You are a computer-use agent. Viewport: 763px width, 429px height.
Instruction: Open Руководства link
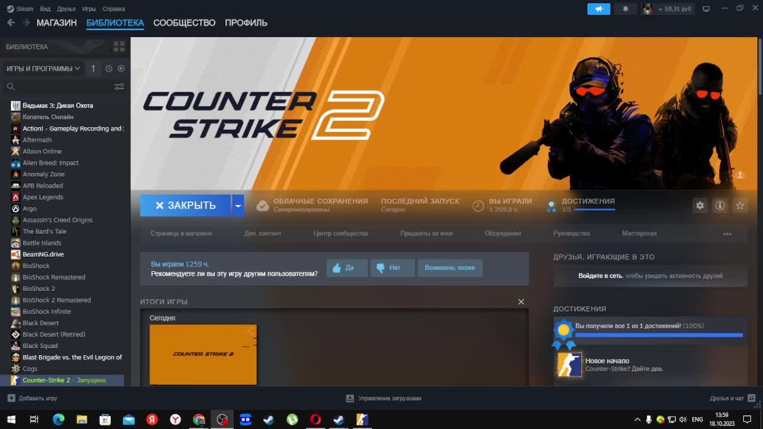pos(571,234)
